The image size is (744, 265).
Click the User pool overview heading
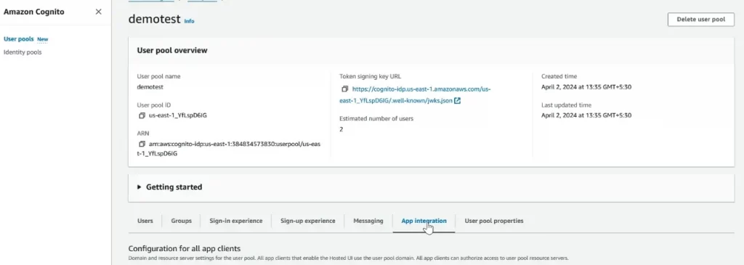click(172, 50)
